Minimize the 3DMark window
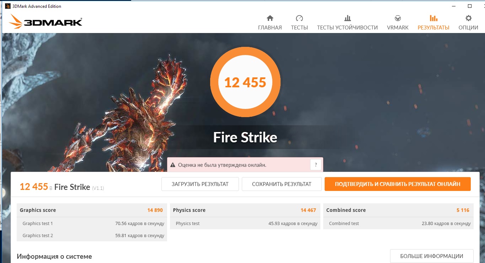This screenshot has width=485, height=263. 453,6
